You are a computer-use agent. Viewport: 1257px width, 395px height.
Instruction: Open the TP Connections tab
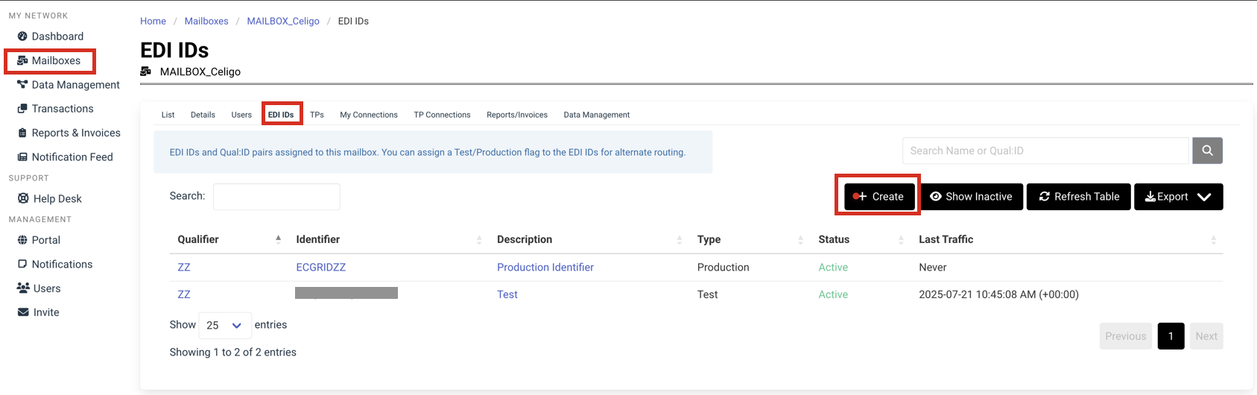[442, 115]
